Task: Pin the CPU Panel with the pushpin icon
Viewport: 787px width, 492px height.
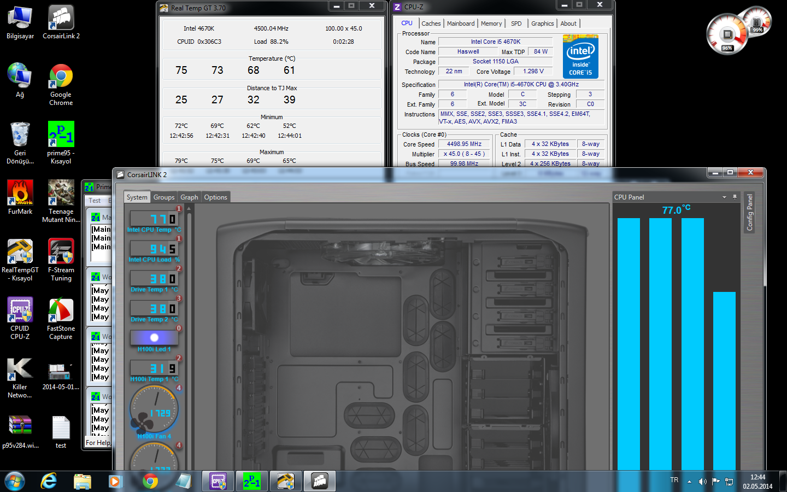Action: tap(735, 197)
